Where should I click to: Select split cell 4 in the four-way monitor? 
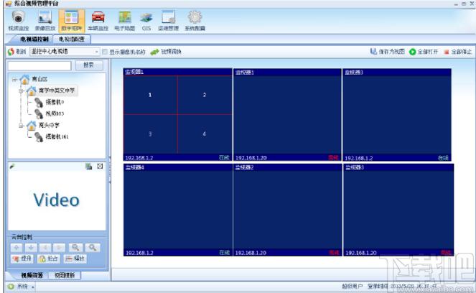[x=205, y=134]
